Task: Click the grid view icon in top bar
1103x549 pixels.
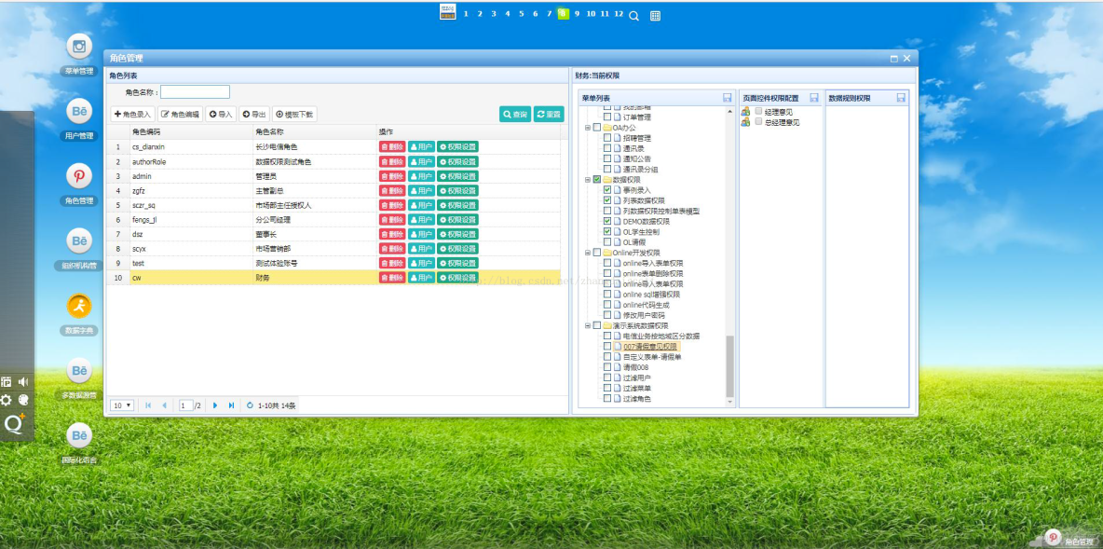Action: pyautogui.click(x=655, y=16)
